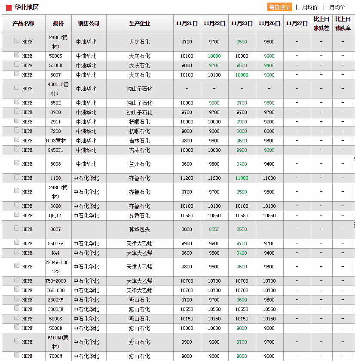This screenshot has width=355, height=363.
Task: Click 吉林石化 in the 9455F1 row
Action: click(x=139, y=150)
